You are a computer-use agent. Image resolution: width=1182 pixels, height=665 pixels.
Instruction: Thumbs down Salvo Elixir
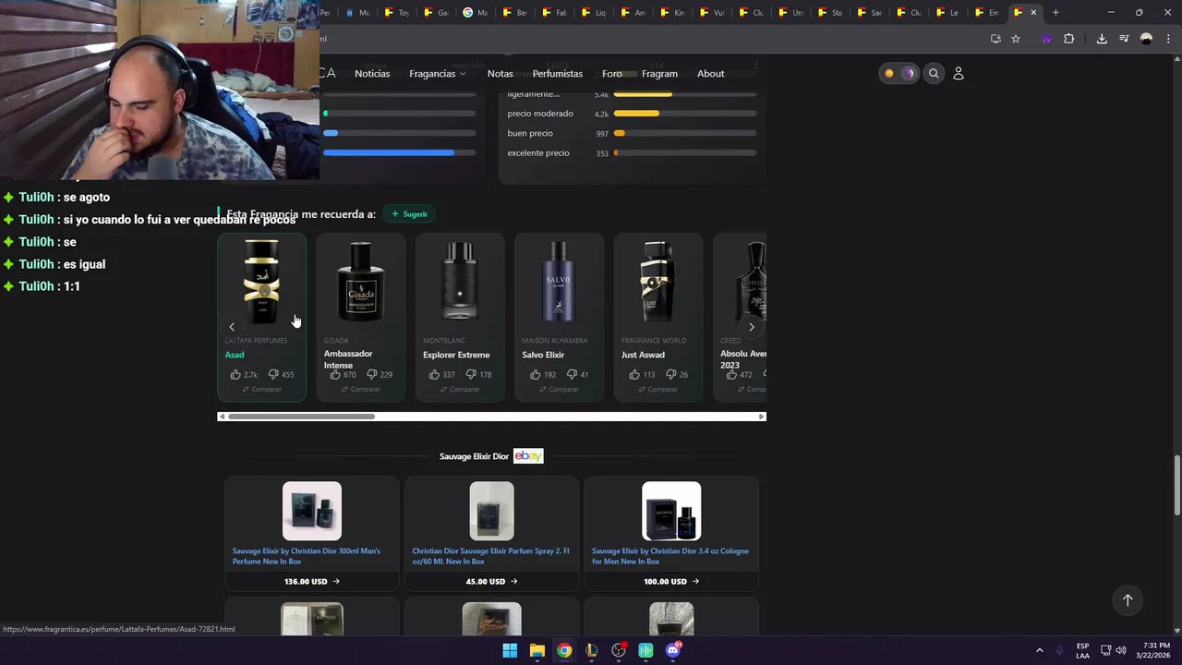click(572, 374)
